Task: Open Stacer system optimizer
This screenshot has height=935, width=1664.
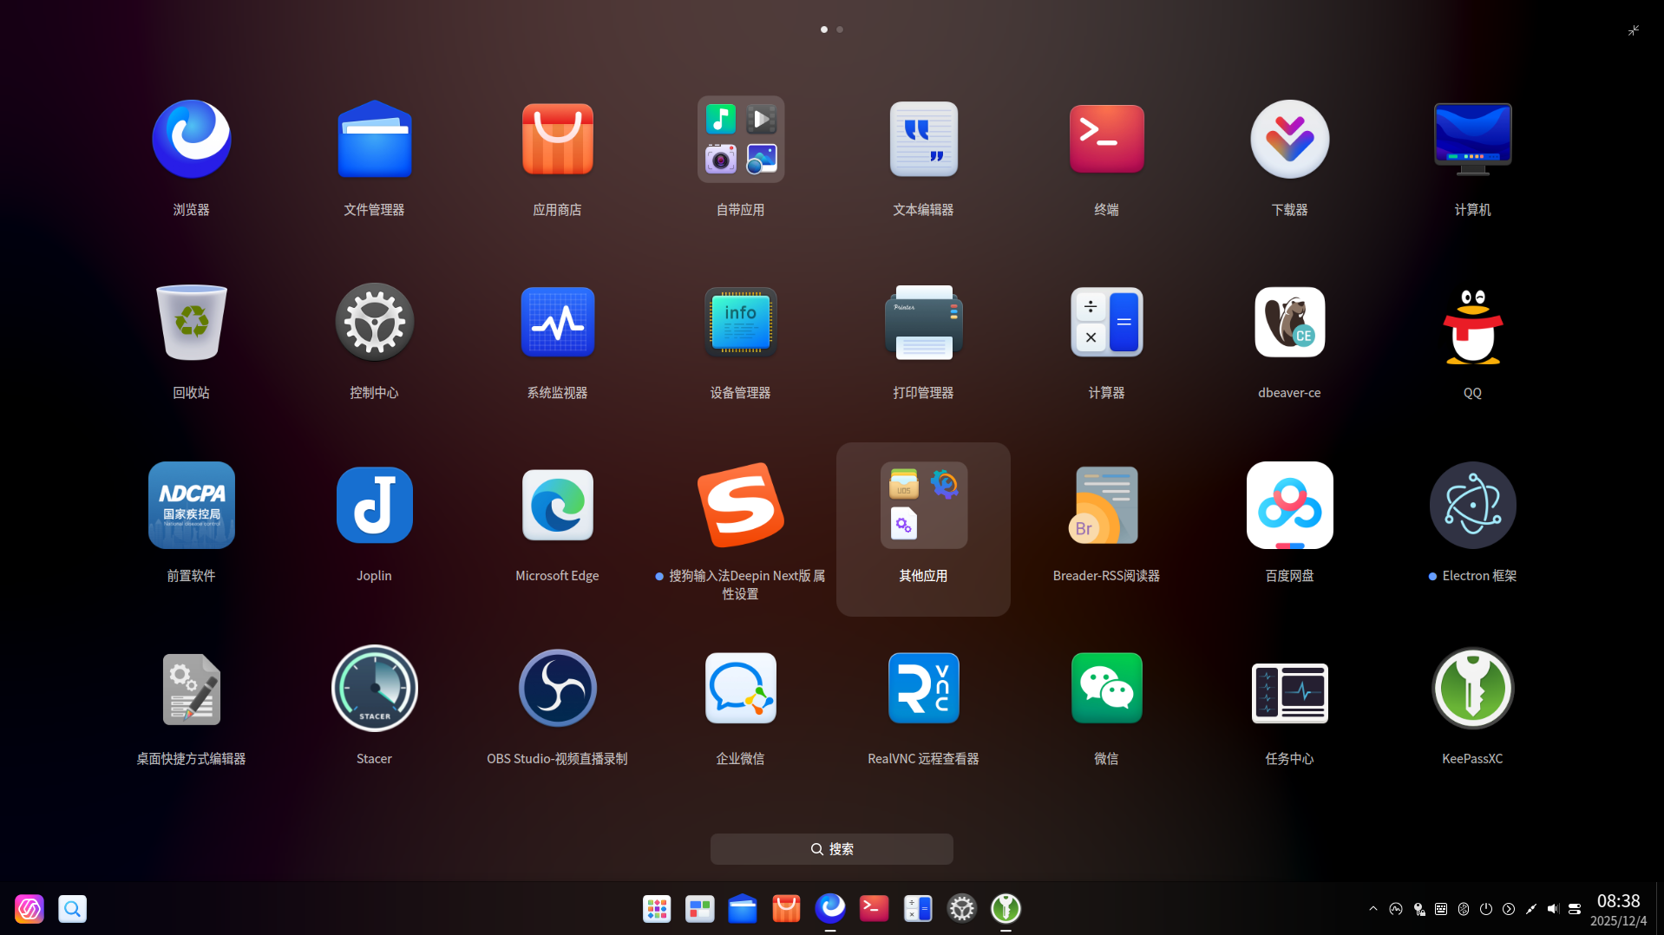Action: coord(374,689)
